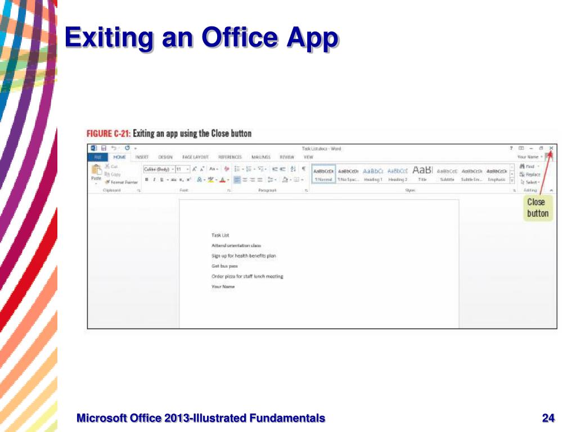The width and height of the screenshot is (576, 432).
Task: Select Center paragraph alignment
Action: [x=245, y=179]
